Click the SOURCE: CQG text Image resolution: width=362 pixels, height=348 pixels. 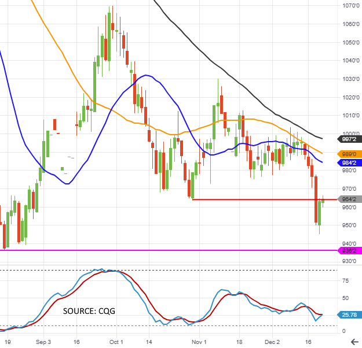point(89,311)
